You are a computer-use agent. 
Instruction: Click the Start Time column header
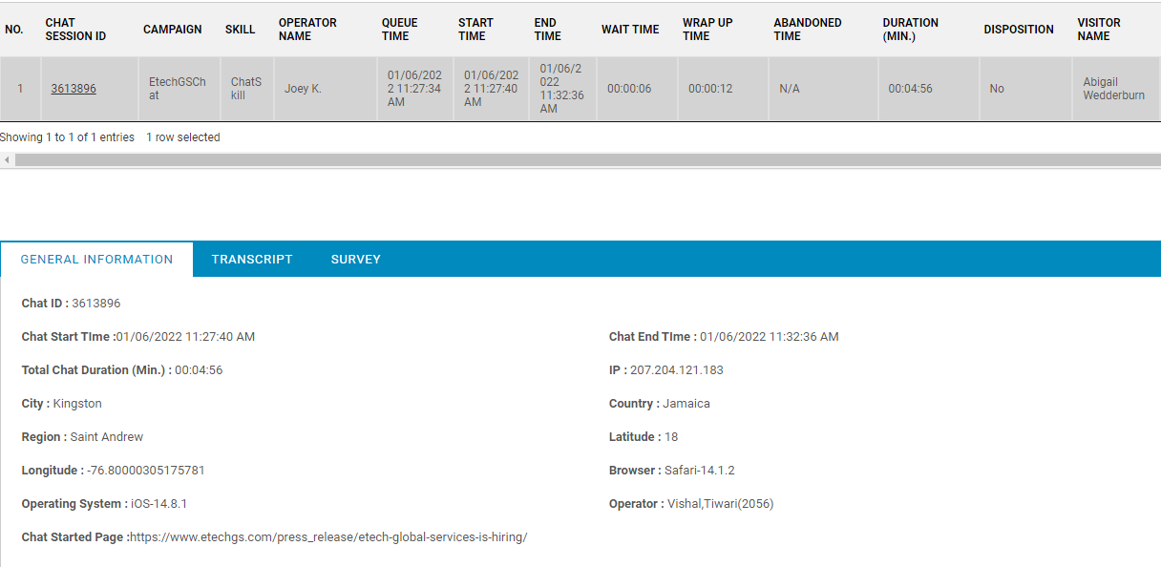pyautogui.click(x=475, y=30)
